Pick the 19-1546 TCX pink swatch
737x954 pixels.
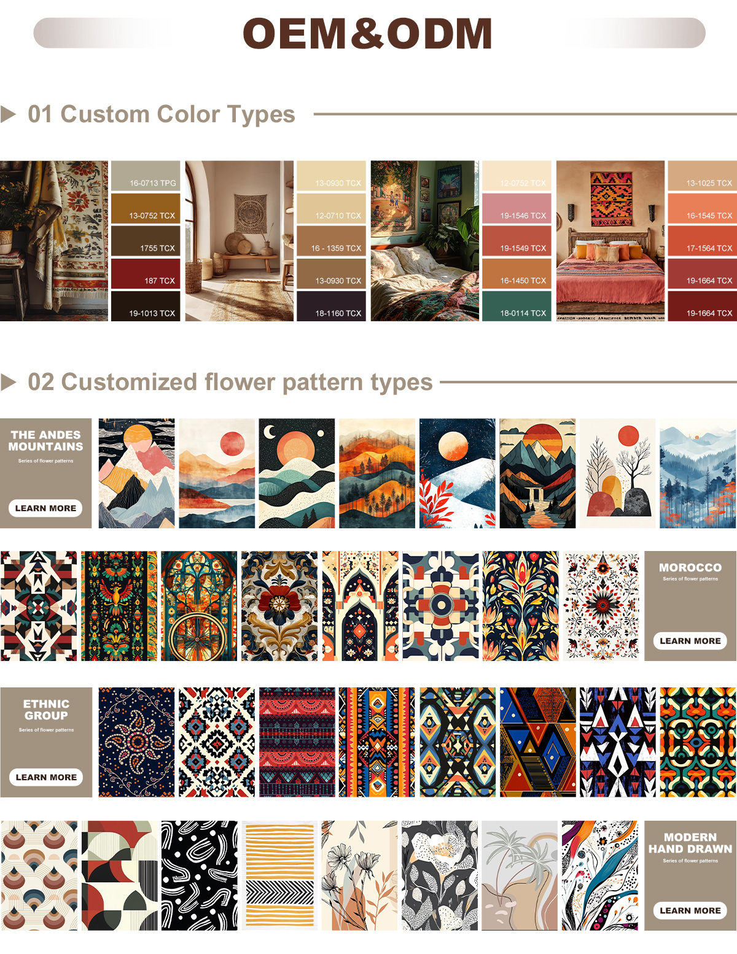517,209
